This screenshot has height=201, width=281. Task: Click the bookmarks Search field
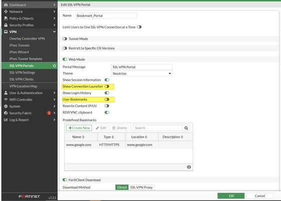click(x=157, y=128)
